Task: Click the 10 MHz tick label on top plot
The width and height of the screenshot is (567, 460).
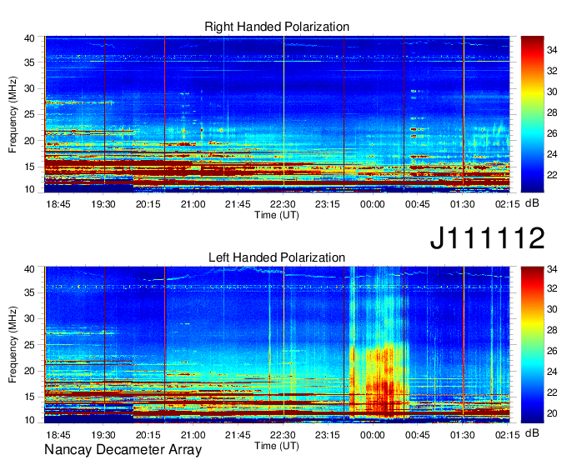Action: (x=29, y=189)
